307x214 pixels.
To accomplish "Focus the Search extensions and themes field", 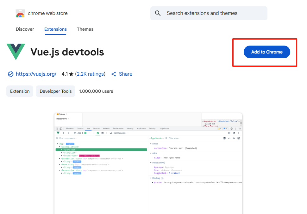I will (209, 13).
